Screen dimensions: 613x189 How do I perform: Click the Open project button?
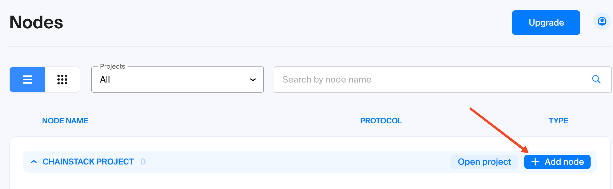point(484,162)
